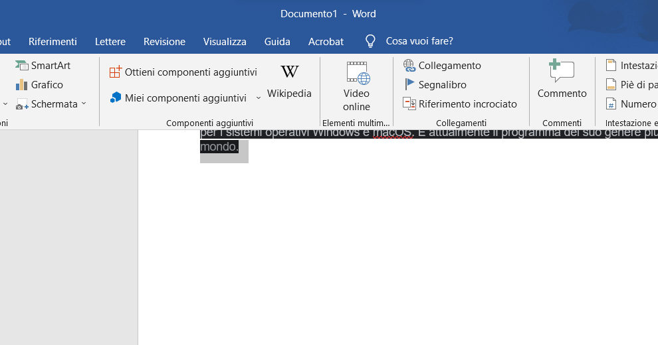Viewport: 658px width, 345px height.
Task: Click the underlined word macOS in the text
Action: (x=392, y=133)
